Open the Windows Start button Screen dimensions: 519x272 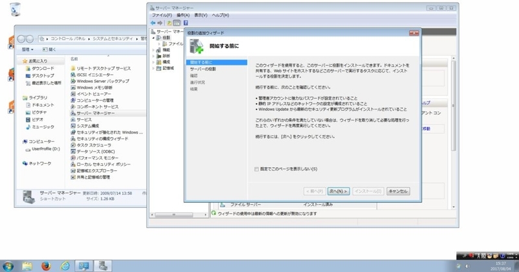click(8, 266)
